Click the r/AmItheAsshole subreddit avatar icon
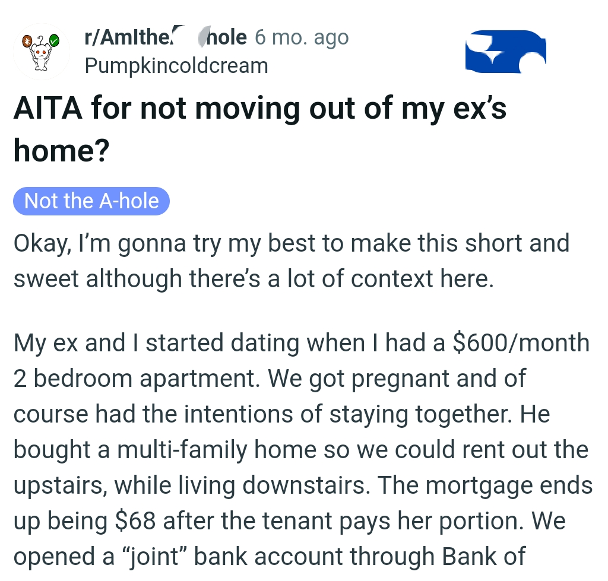Screen dimensions: 608x581 pos(42,51)
